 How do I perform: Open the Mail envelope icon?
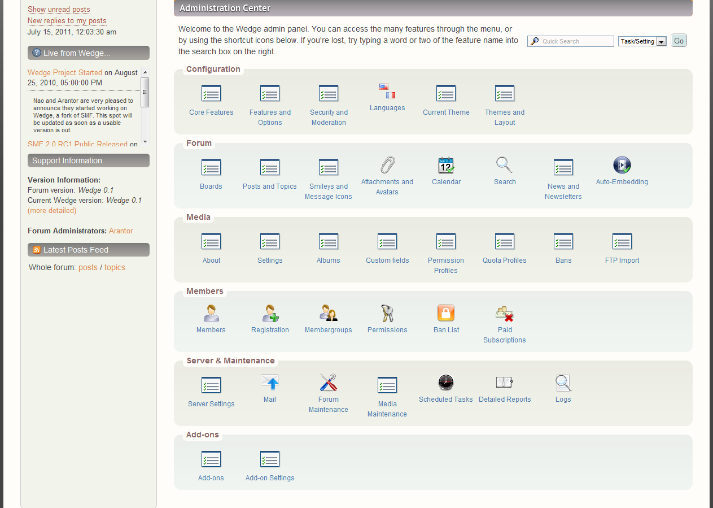pos(270,383)
